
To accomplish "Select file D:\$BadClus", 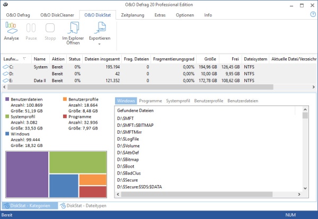I will [129, 173].
